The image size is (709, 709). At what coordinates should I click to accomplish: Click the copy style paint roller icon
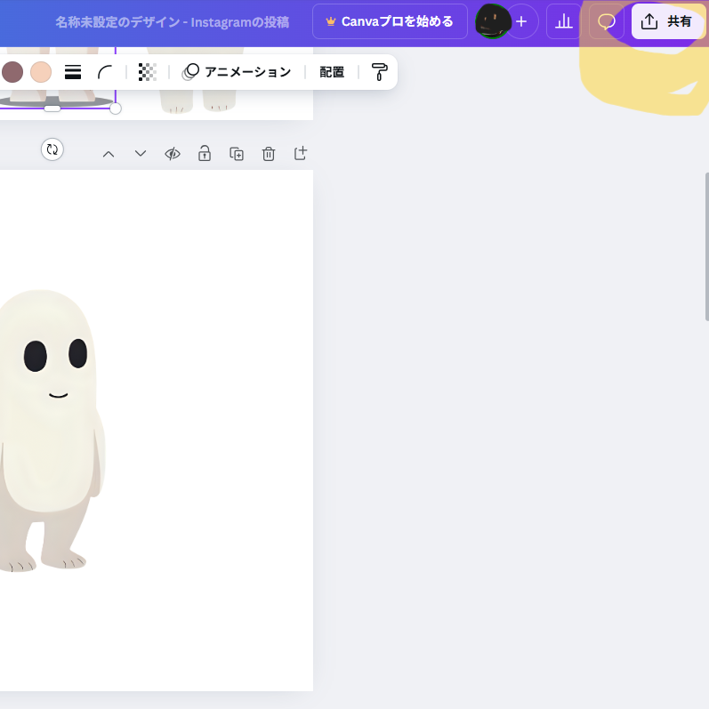[x=380, y=72]
